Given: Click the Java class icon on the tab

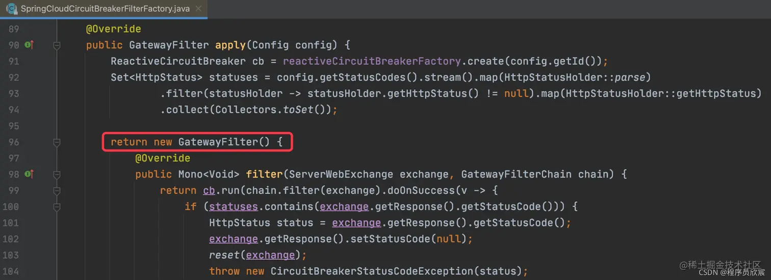Looking at the screenshot, I should point(11,9).
